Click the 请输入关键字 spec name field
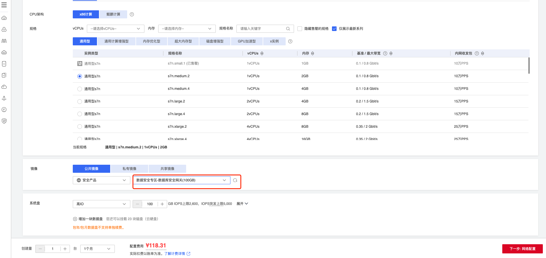 261,29
